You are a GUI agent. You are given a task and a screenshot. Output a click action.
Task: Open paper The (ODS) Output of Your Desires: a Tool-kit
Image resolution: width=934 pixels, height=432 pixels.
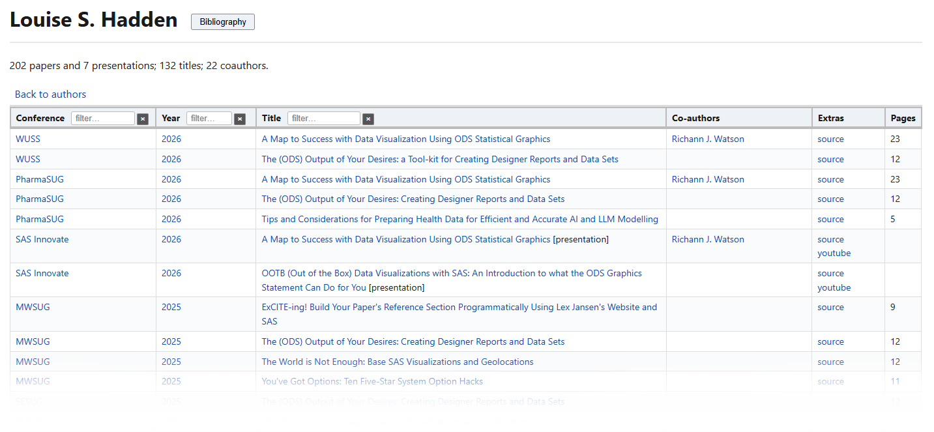(x=440, y=159)
